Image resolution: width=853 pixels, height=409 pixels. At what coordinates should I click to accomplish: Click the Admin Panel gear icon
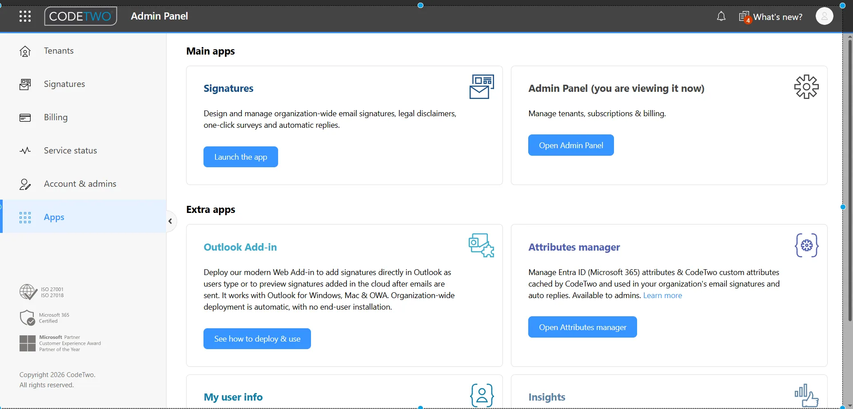(x=806, y=87)
